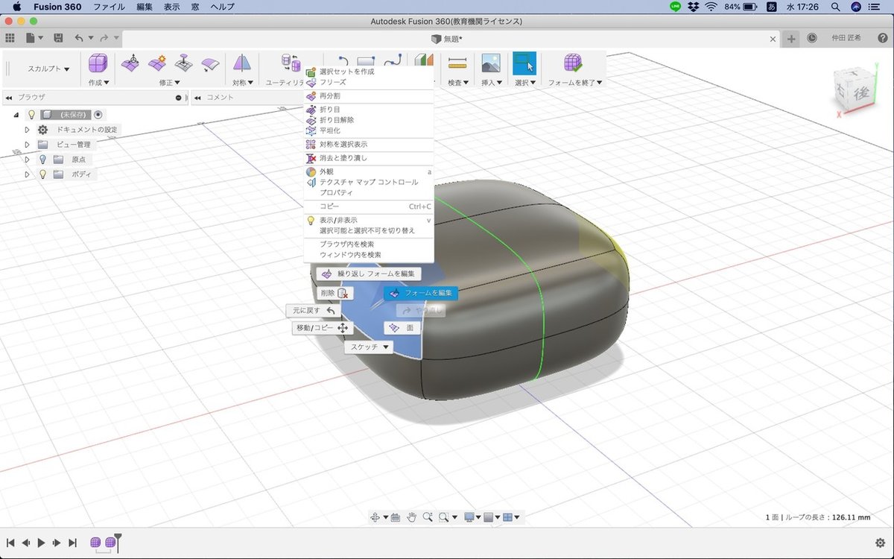The image size is (894, 559).
Task: Open the スカルプト workspace dropdown
Action: click(x=48, y=69)
